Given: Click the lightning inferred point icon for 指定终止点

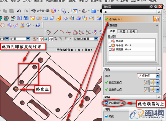Looking at the screenshot, I should (x=153, y=90).
